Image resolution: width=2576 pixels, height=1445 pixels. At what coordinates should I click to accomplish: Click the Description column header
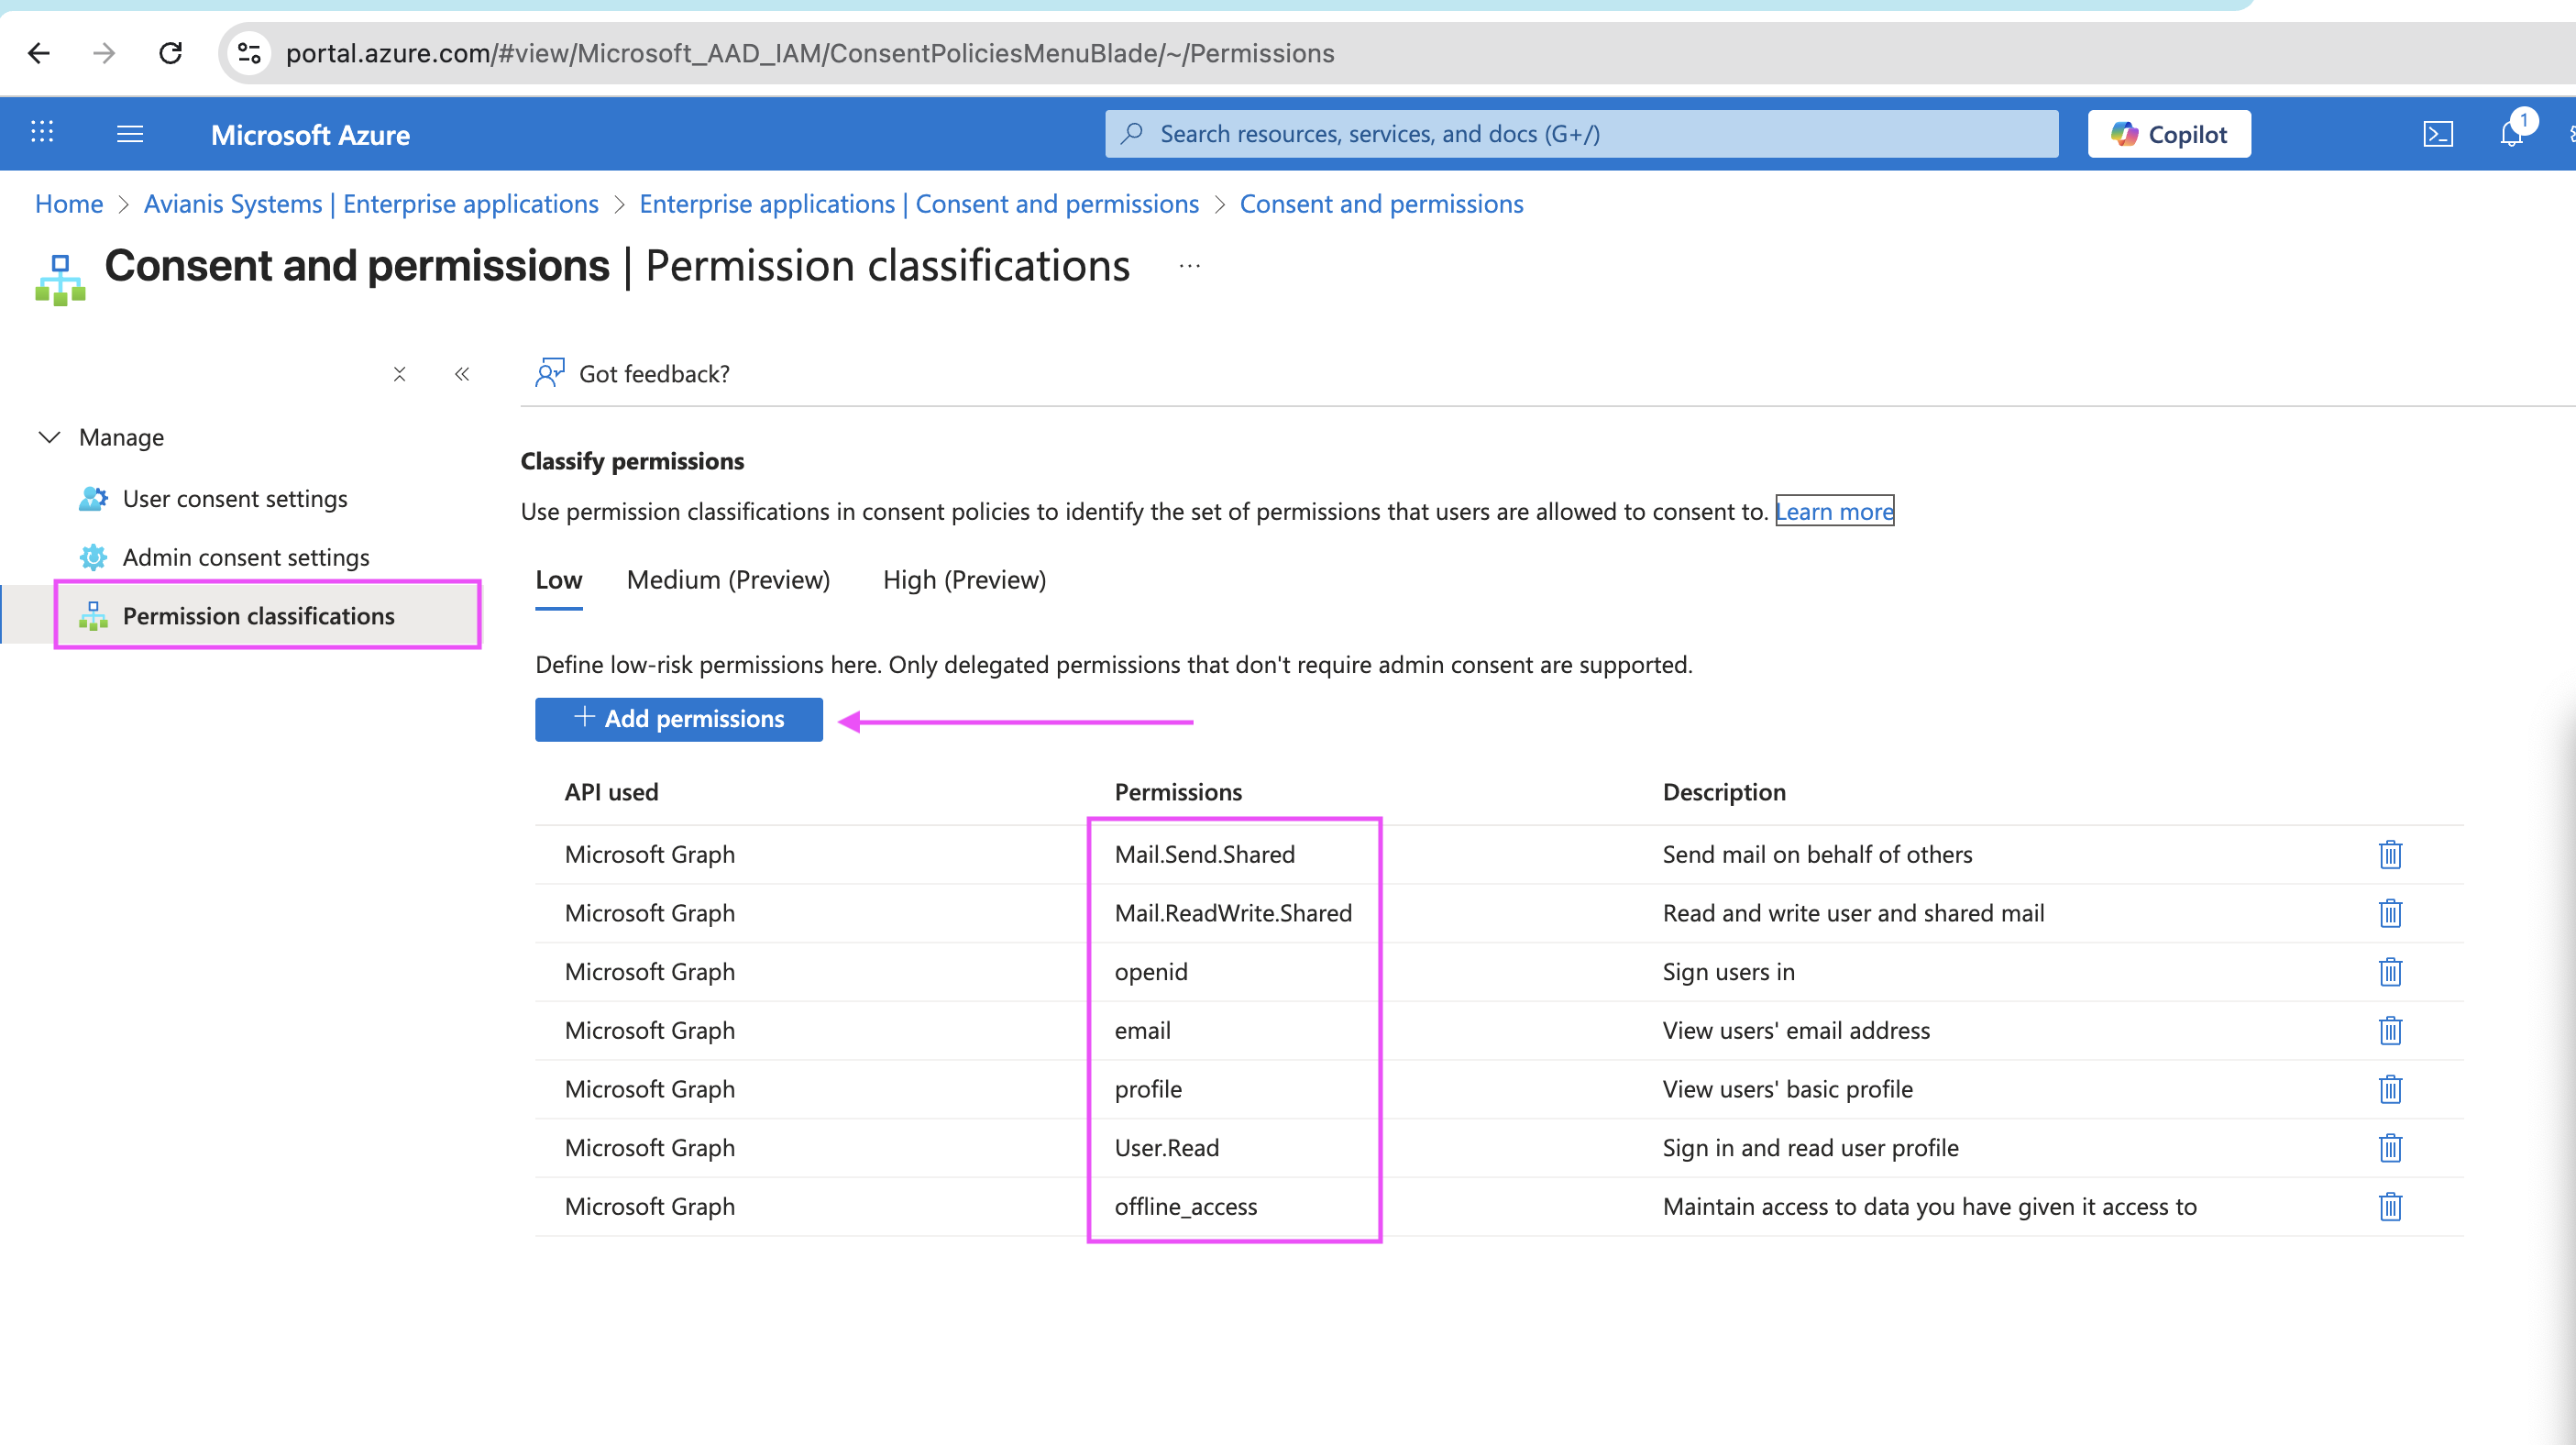tap(1724, 792)
